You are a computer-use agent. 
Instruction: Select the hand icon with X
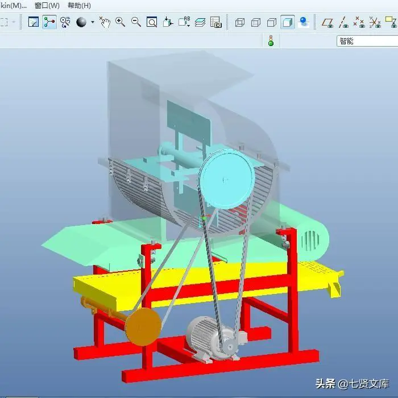click(x=104, y=22)
